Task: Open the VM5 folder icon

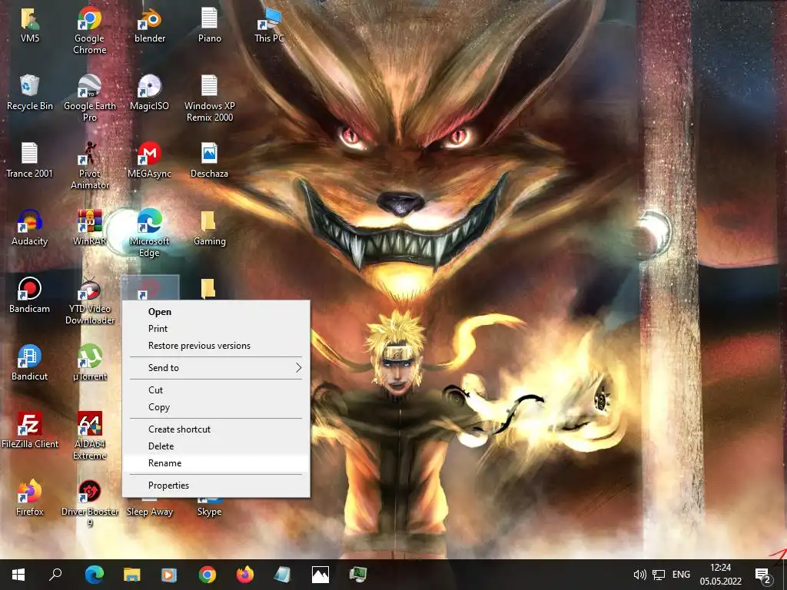Action: point(30,25)
